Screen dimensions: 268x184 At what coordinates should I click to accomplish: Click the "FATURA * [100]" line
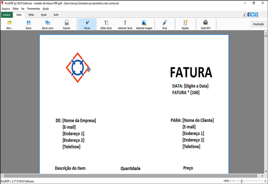(x=186, y=93)
